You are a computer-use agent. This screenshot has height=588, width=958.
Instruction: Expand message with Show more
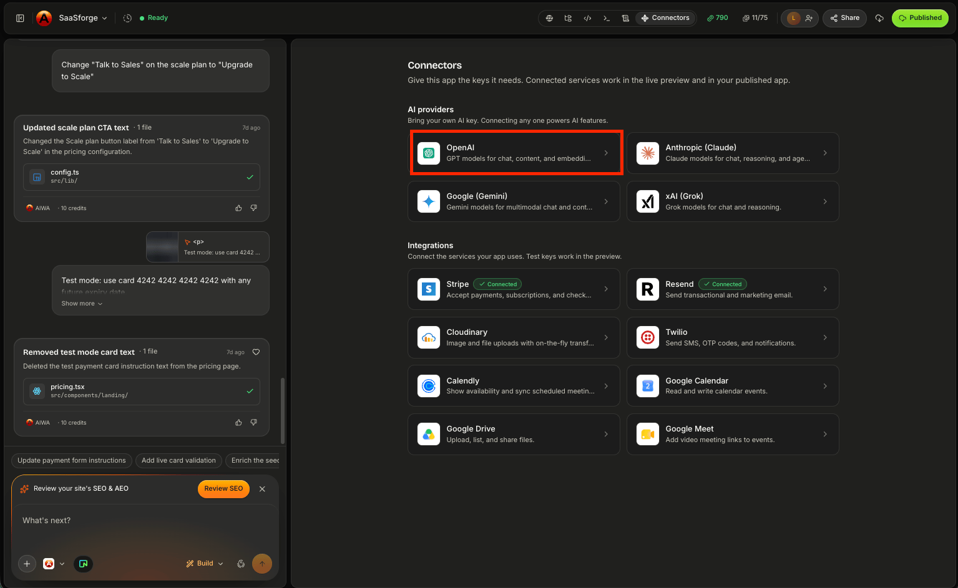tap(82, 304)
